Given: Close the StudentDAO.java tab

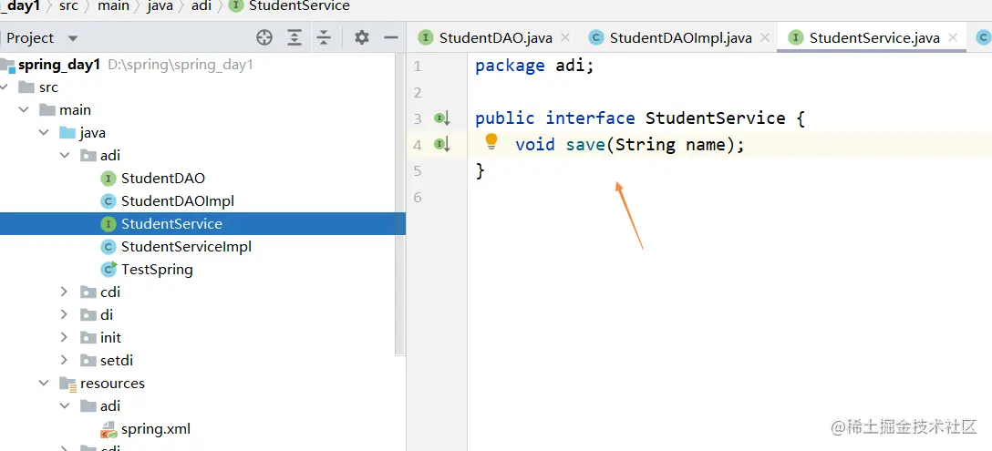Looking at the screenshot, I should click(x=565, y=38).
